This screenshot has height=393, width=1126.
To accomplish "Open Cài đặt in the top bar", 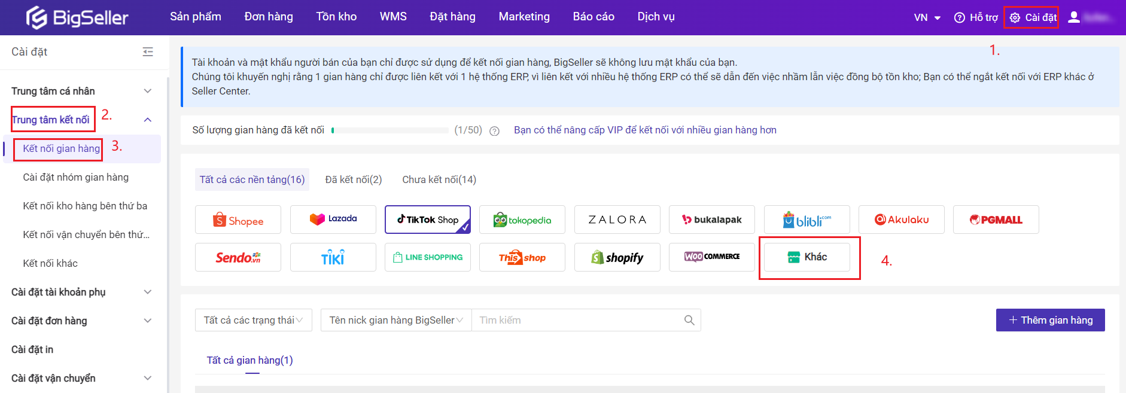I will tap(1033, 17).
